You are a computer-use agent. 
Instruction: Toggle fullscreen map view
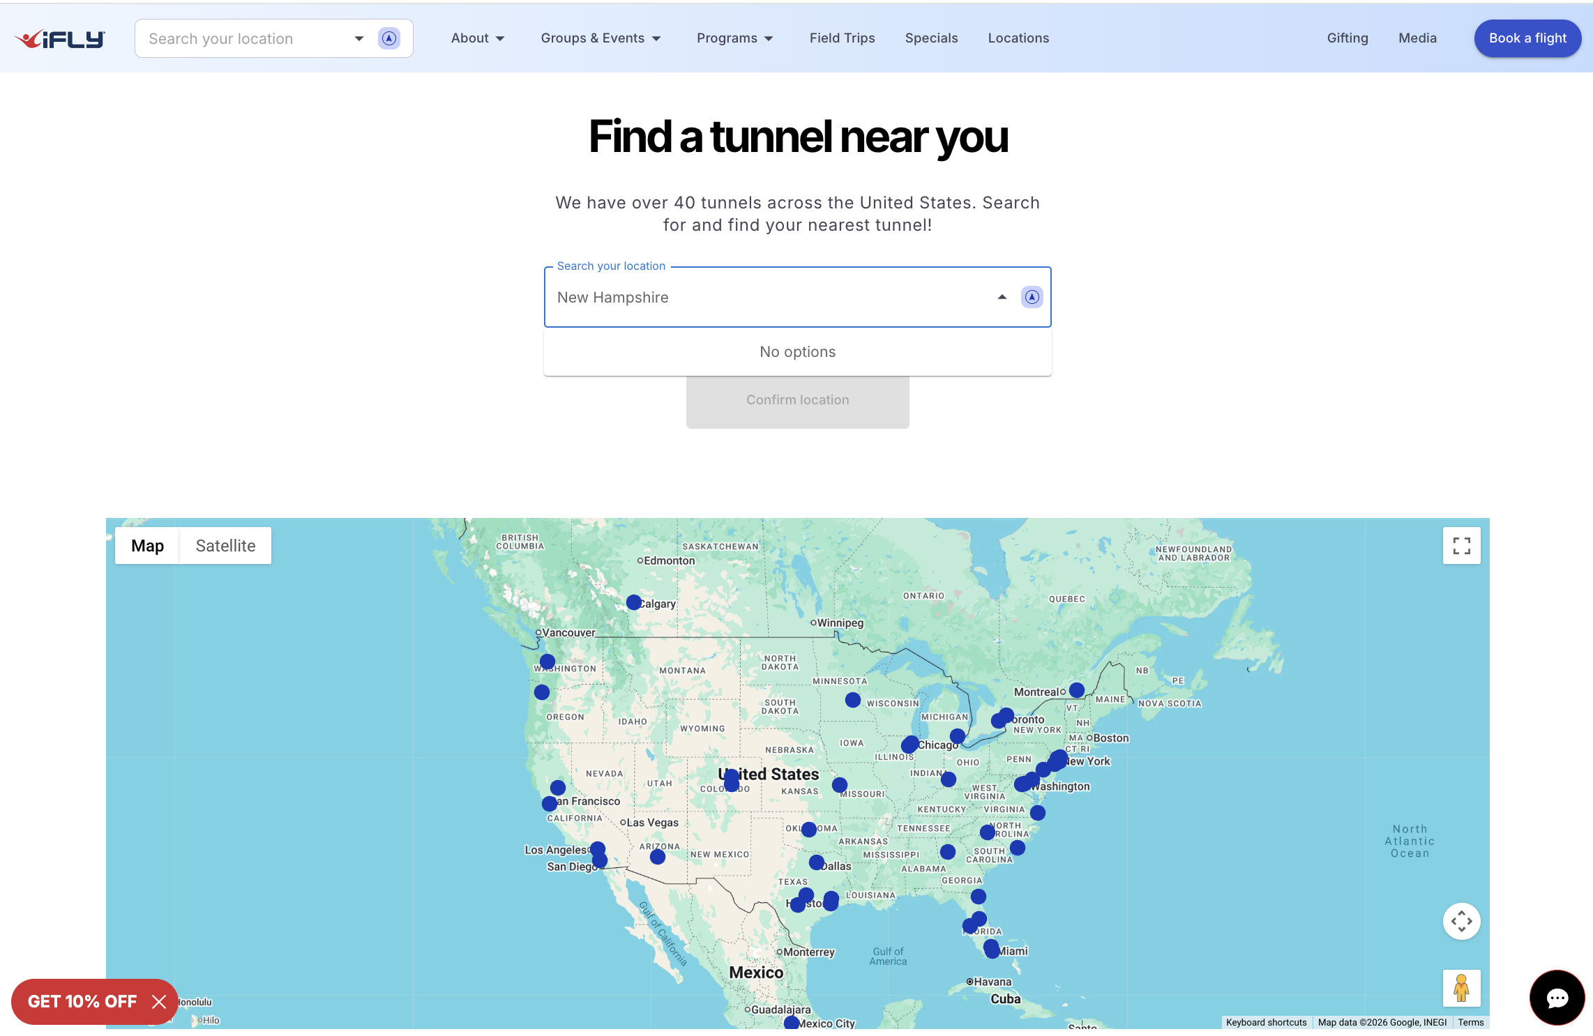pyautogui.click(x=1461, y=546)
